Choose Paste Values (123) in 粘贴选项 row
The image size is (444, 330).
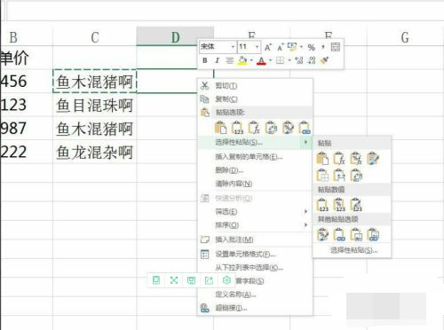(x=238, y=128)
